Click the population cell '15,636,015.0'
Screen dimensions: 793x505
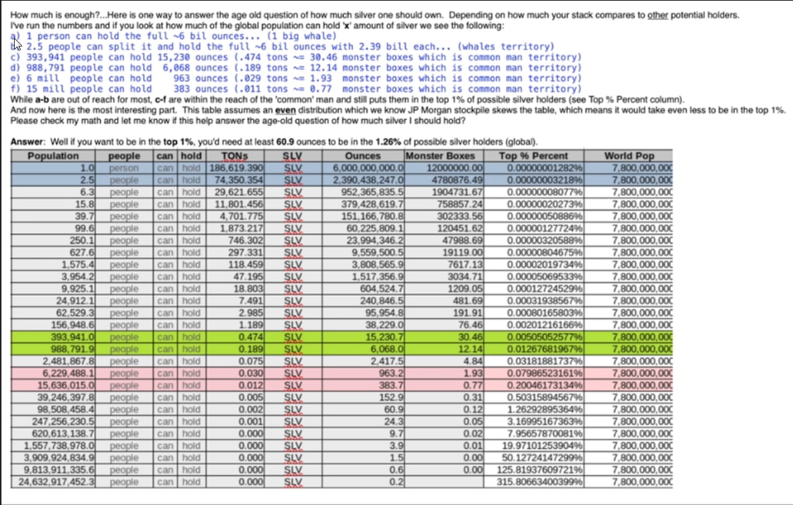tap(53, 386)
